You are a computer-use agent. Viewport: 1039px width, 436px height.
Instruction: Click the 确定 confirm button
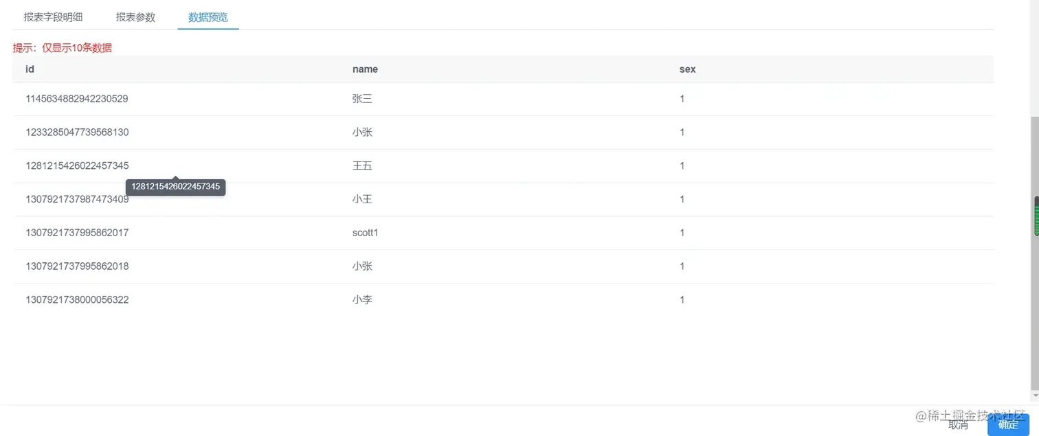coord(1008,424)
